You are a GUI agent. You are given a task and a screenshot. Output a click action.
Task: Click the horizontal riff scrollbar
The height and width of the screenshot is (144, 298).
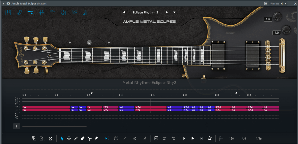click(x=54, y=126)
